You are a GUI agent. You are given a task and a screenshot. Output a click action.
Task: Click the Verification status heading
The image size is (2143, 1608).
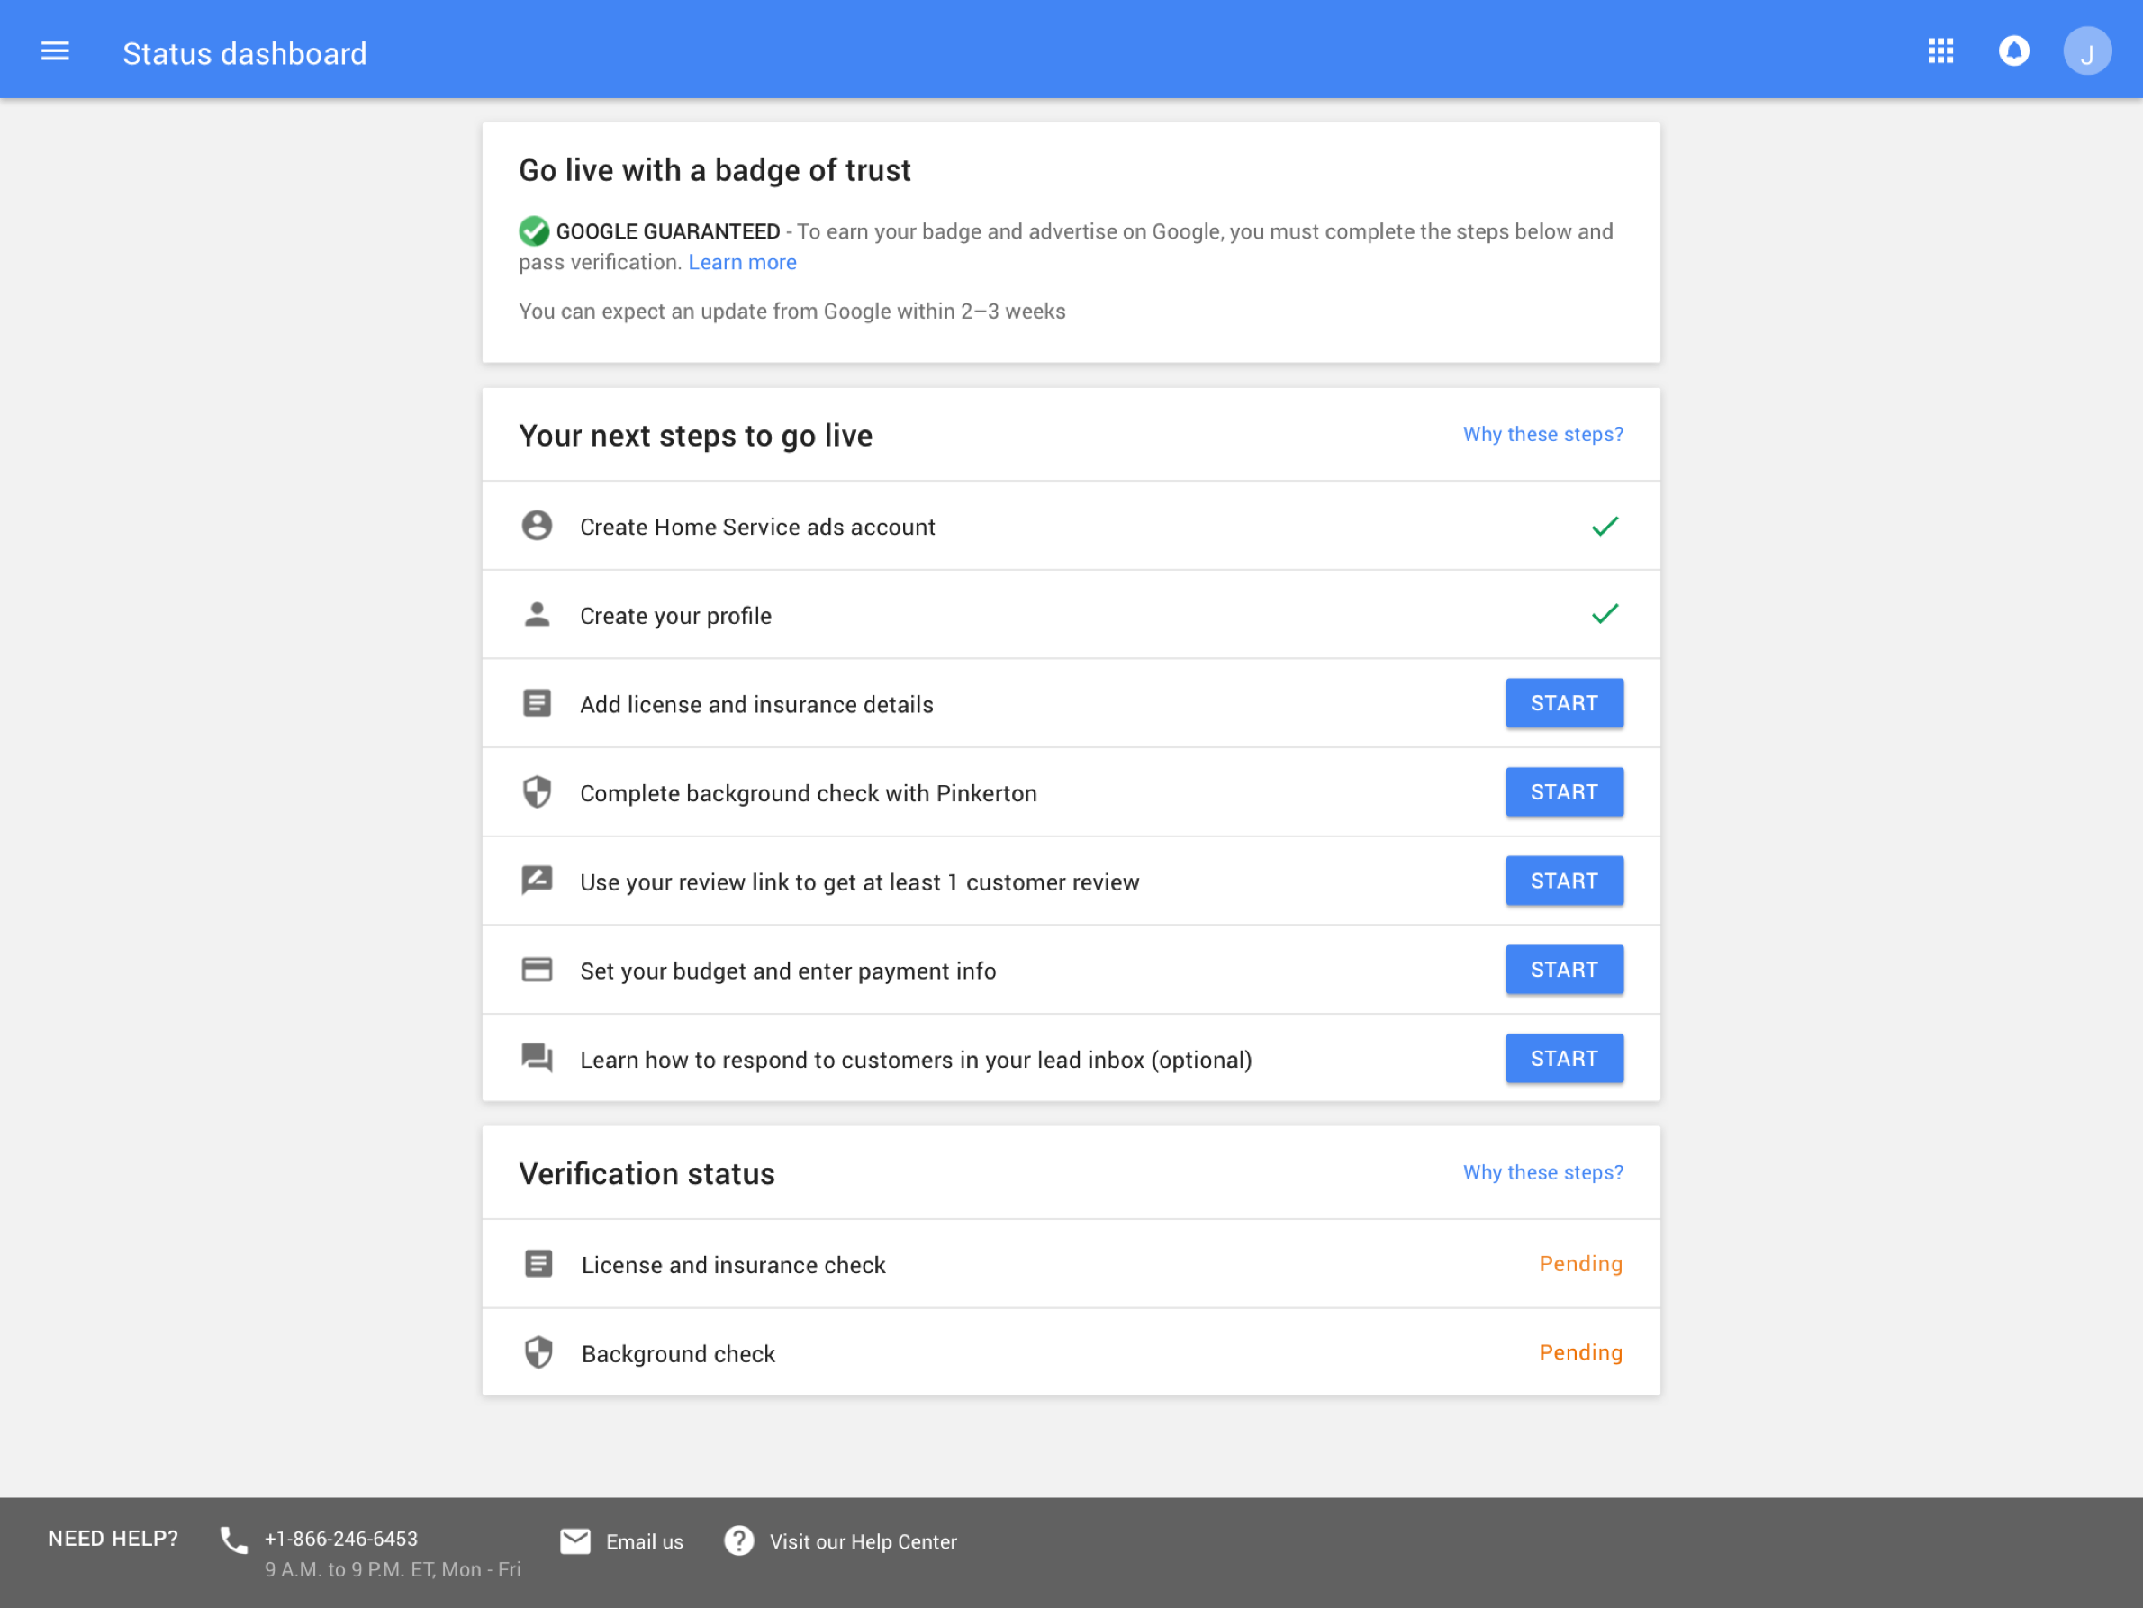tap(647, 1174)
